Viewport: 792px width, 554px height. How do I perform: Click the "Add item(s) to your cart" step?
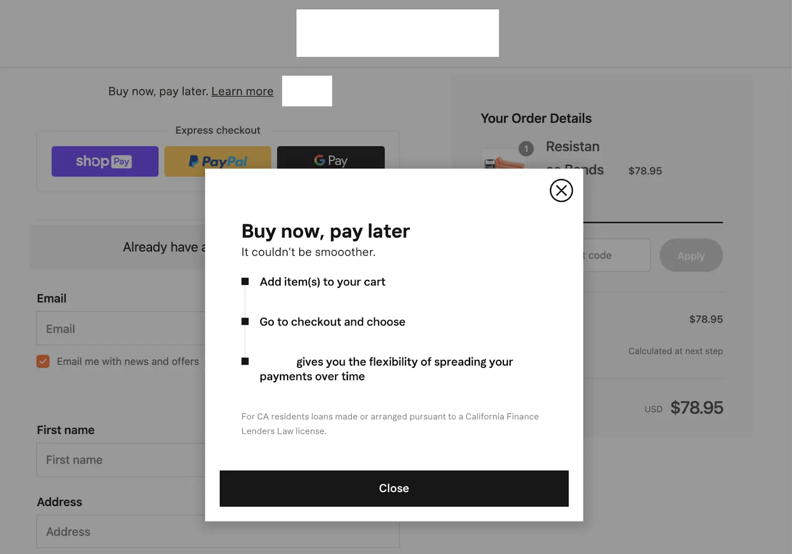pyautogui.click(x=322, y=282)
